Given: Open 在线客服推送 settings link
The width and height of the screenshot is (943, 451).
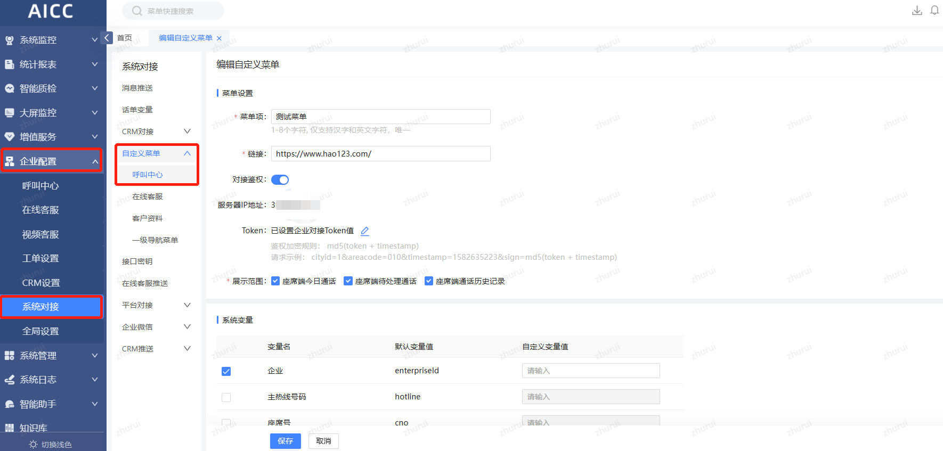Looking at the screenshot, I should pos(145,283).
